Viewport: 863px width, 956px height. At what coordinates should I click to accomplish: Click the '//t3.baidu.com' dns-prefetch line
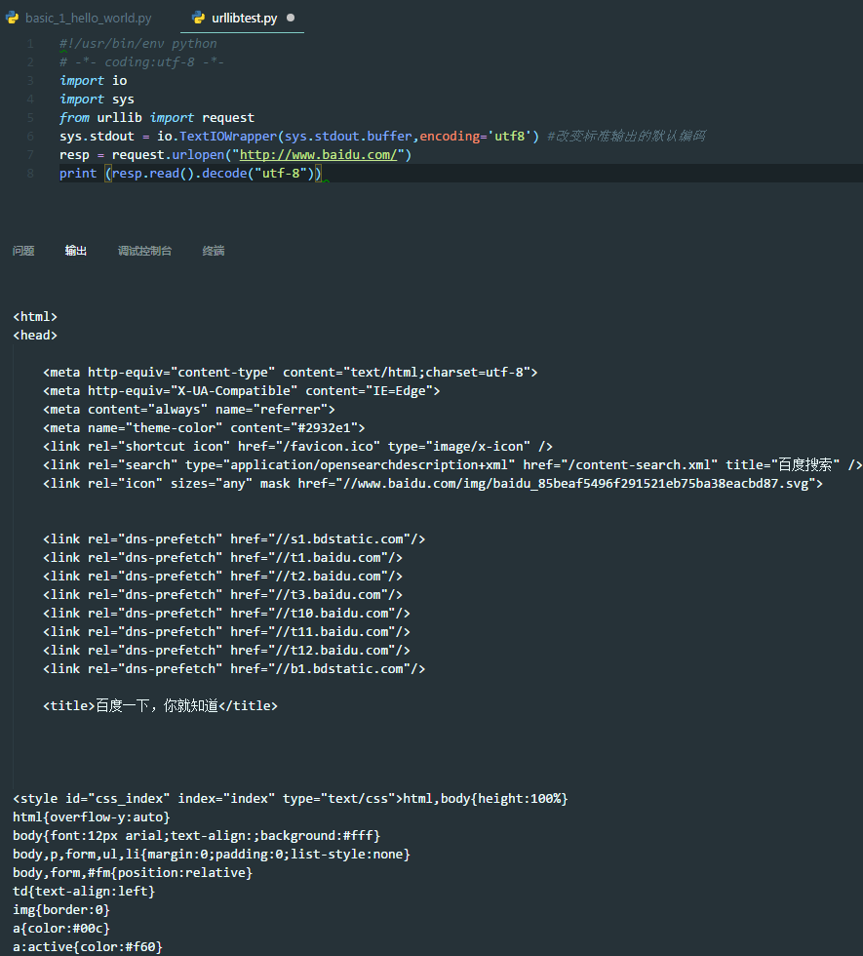(x=222, y=594)
